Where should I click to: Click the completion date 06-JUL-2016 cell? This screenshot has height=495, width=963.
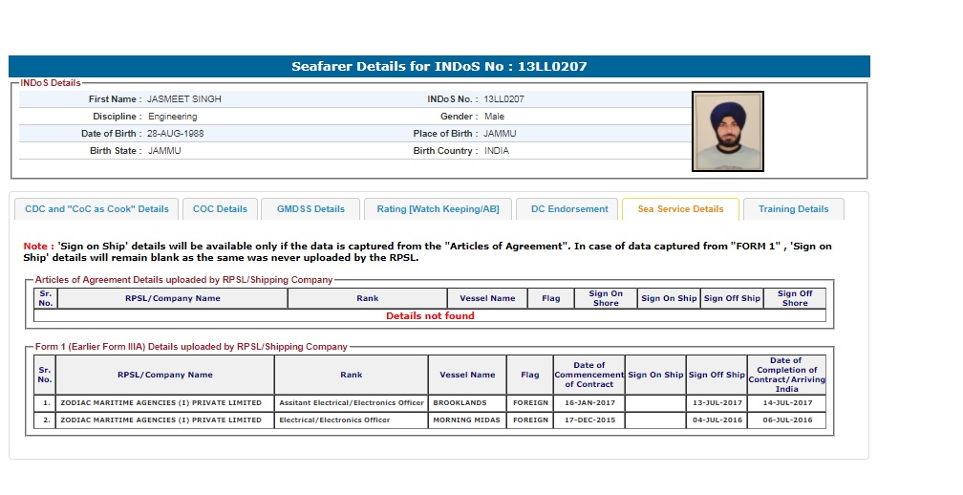pyautogui.click(x=786, y=420)
